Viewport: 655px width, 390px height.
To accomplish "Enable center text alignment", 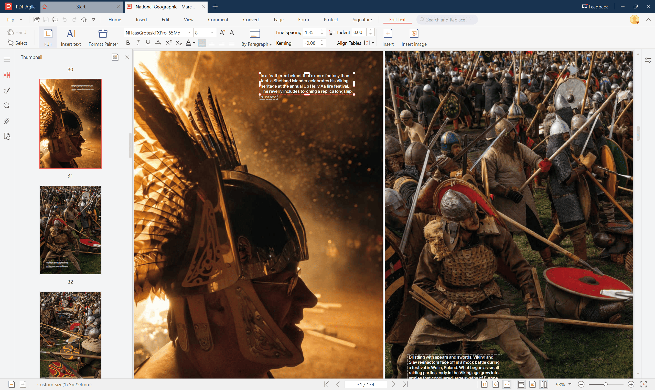I will (212, 43).
